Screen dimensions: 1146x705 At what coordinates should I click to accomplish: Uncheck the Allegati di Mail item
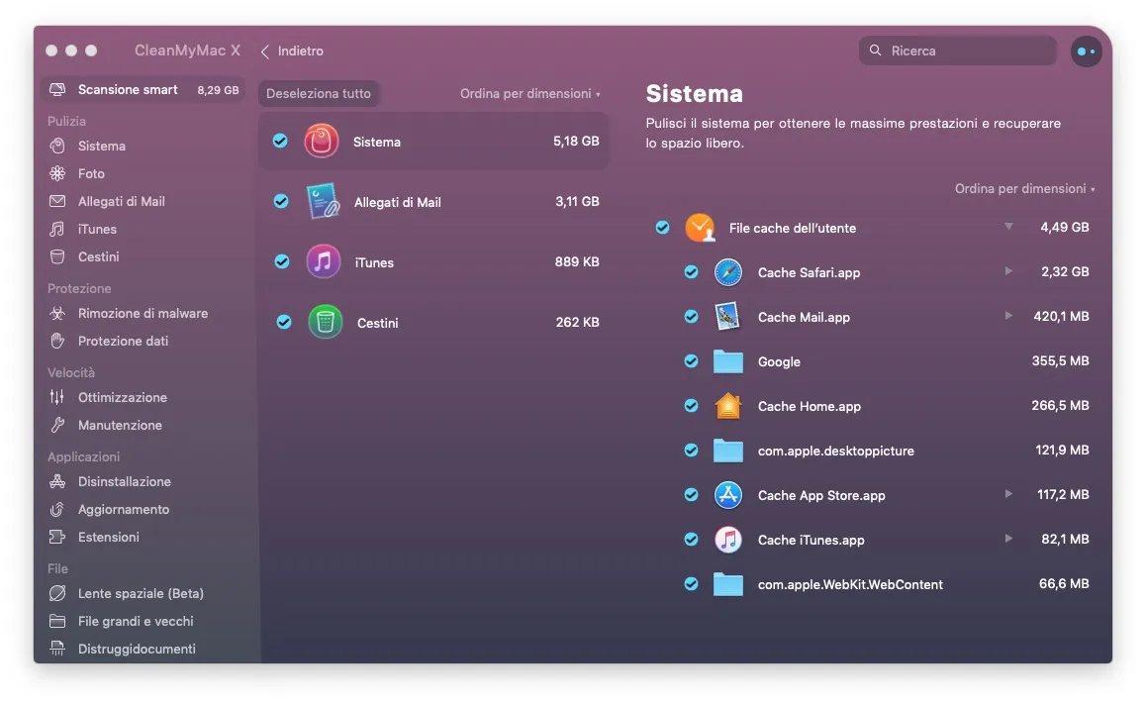point(282,201)
